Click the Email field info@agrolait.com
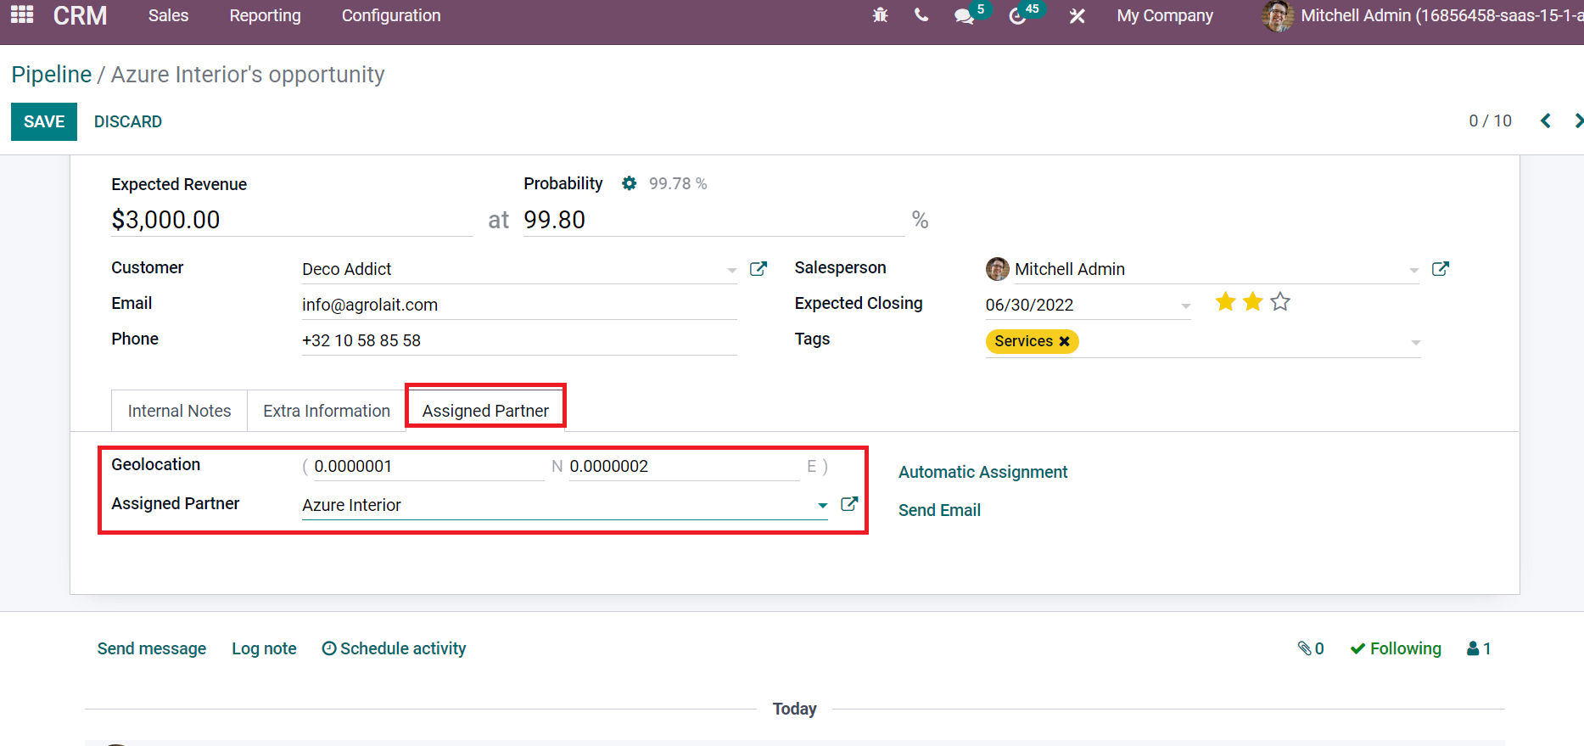1584x746 pixels. click(x=519, y=305)
